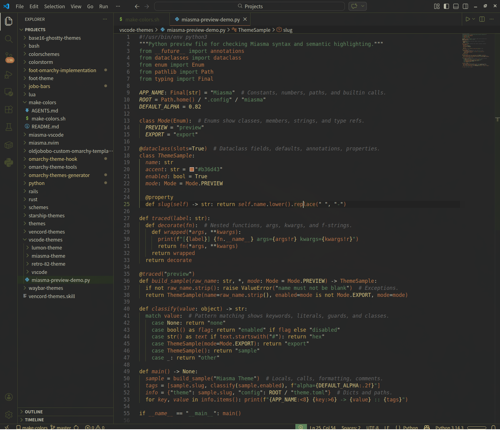
Task: Expand the TIMELINE section
Action: (x=65, y=420)
